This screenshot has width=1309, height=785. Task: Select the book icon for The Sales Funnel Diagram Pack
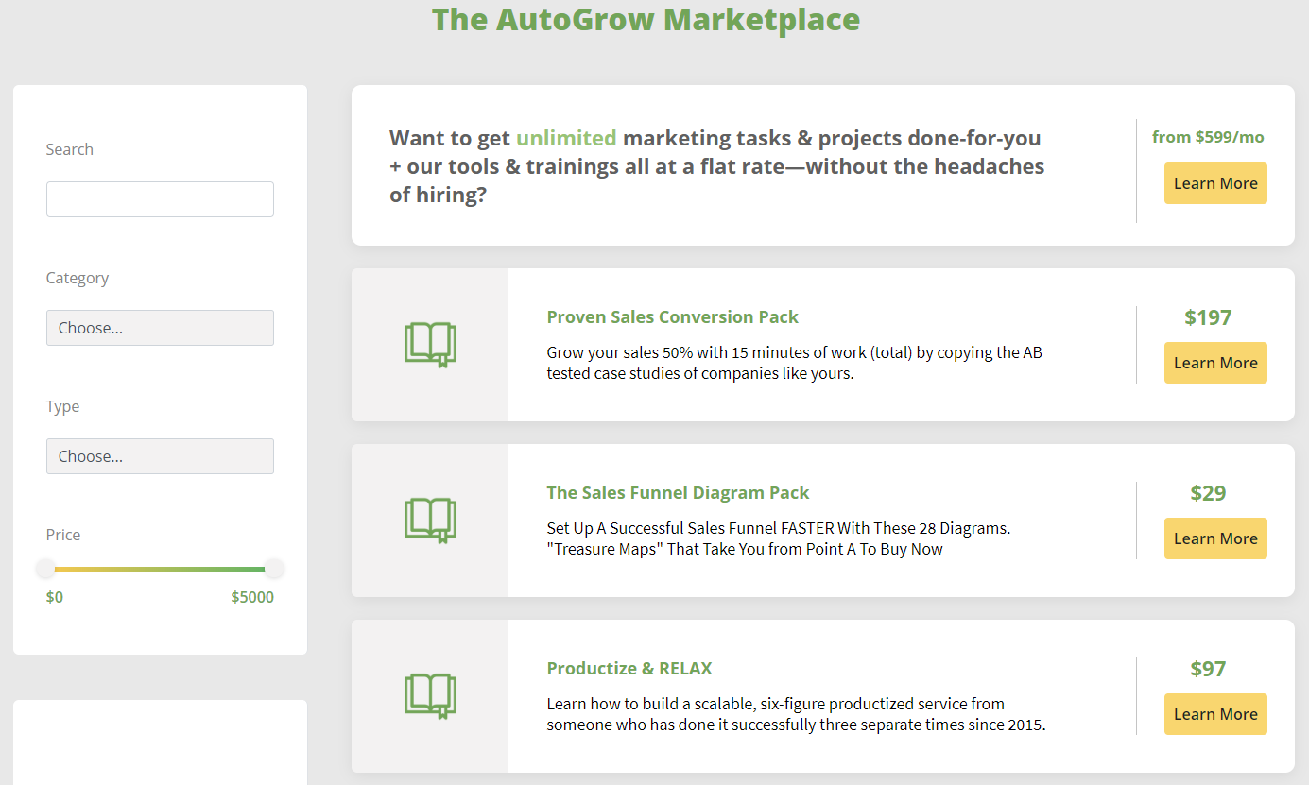430,520
